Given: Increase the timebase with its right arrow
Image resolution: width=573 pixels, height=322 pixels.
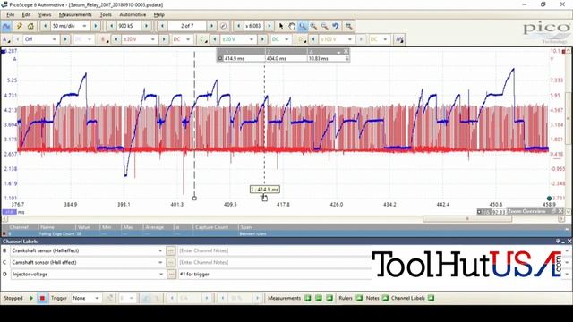Looking at the screenshot, I should click(96, 26).
